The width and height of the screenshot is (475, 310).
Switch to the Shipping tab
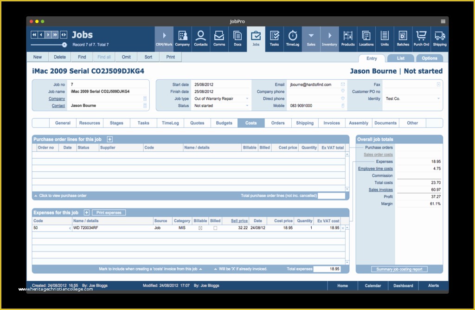305,123
